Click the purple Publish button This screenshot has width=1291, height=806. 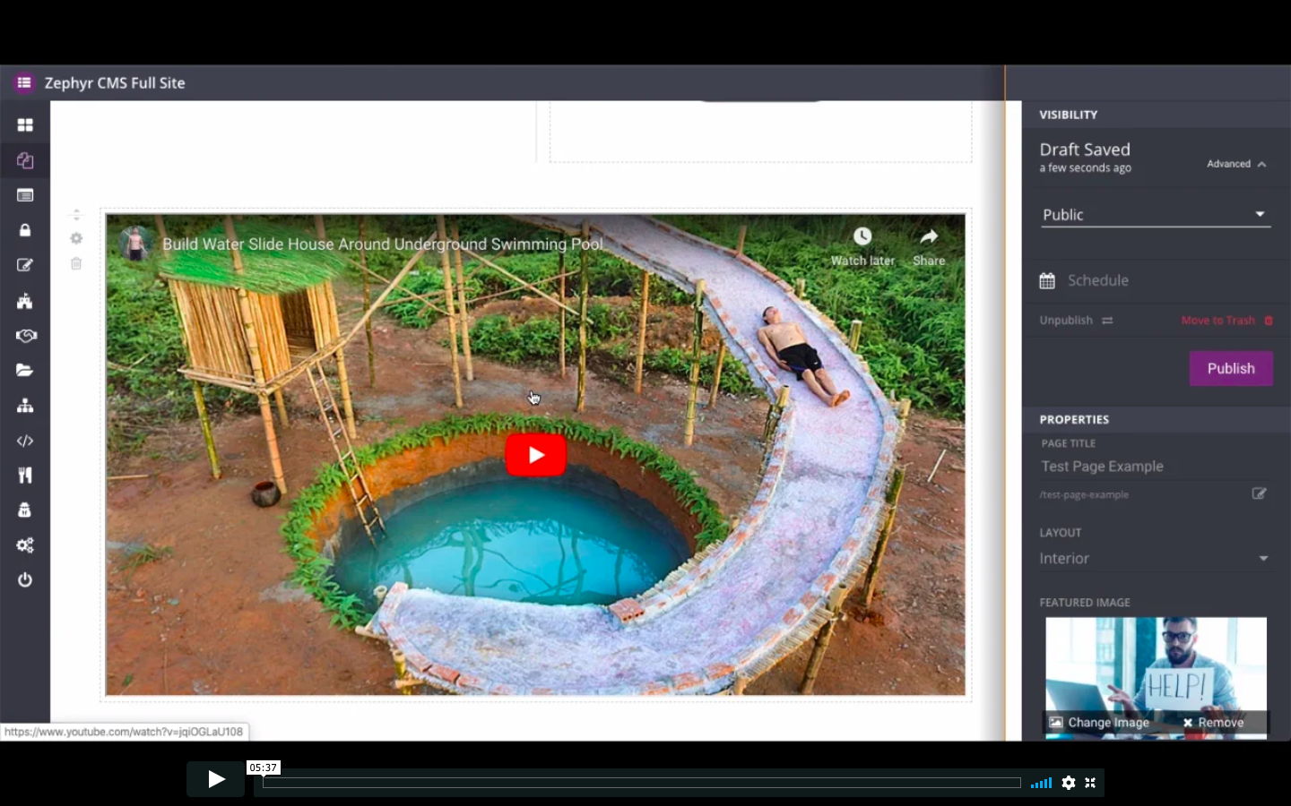point(1231,368)
